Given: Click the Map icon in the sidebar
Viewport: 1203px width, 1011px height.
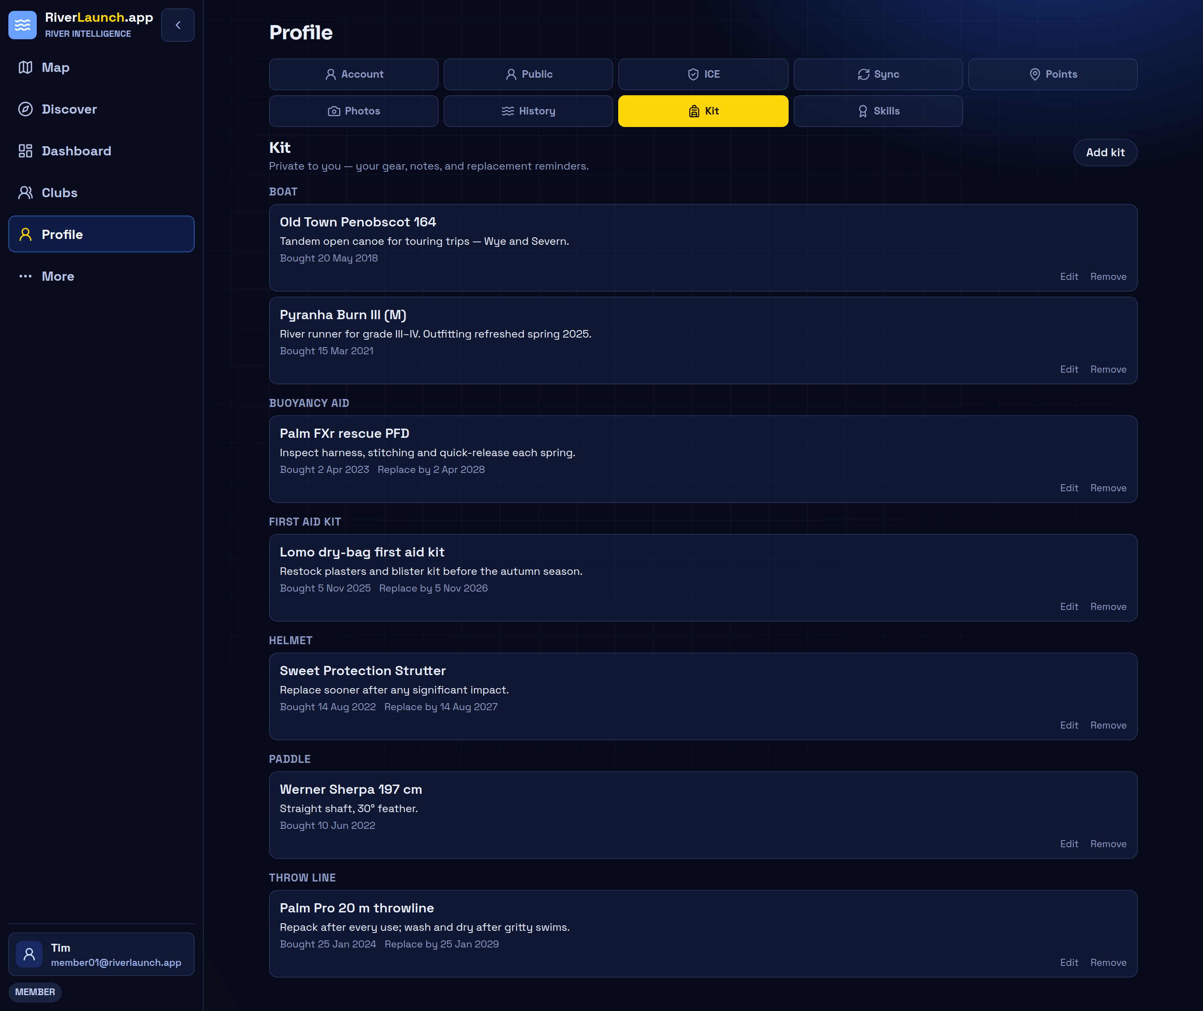Looking at the screenshot, I should [25, 68].
